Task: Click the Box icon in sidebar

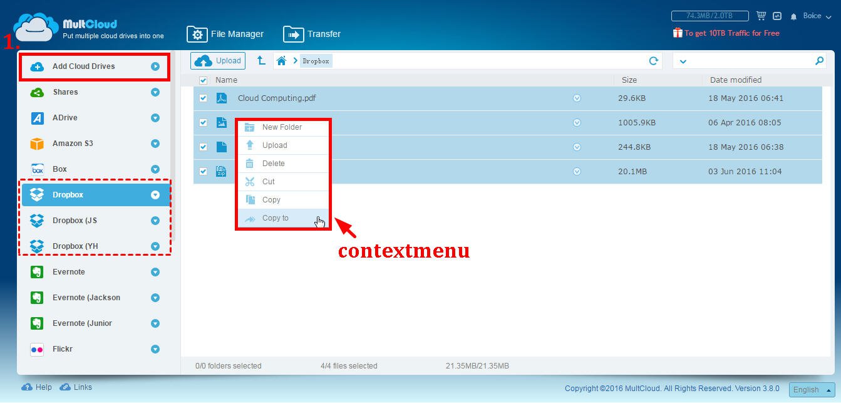Action: 37,169
